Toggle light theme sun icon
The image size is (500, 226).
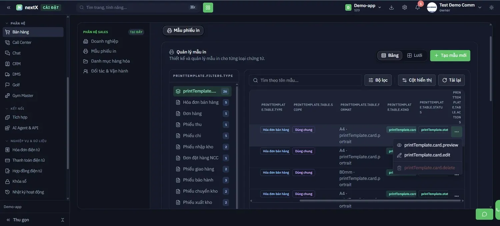tap(491, 7)
